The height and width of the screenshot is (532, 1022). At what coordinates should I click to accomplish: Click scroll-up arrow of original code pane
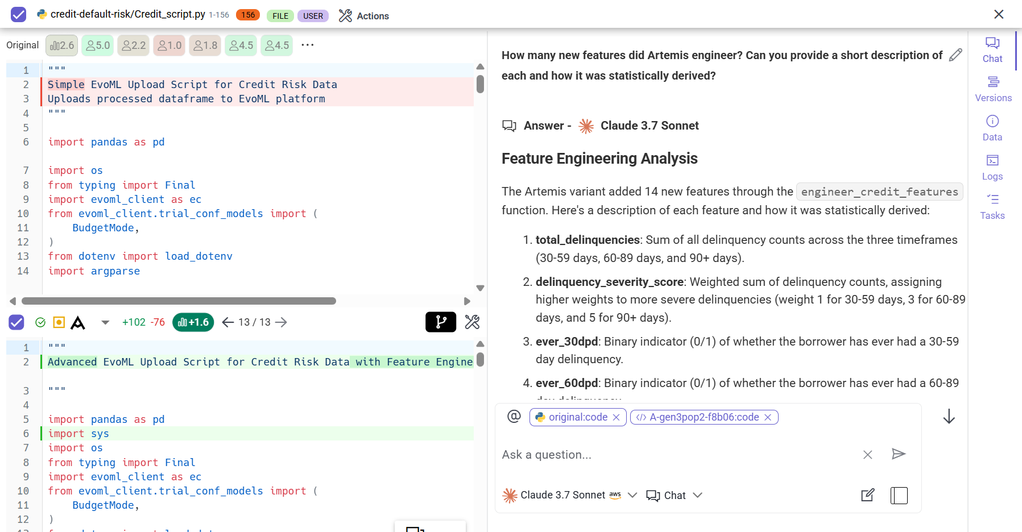pyautogui.click(x=480, y=67)
